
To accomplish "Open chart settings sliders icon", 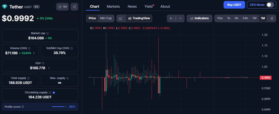I will tap(272, 18).
